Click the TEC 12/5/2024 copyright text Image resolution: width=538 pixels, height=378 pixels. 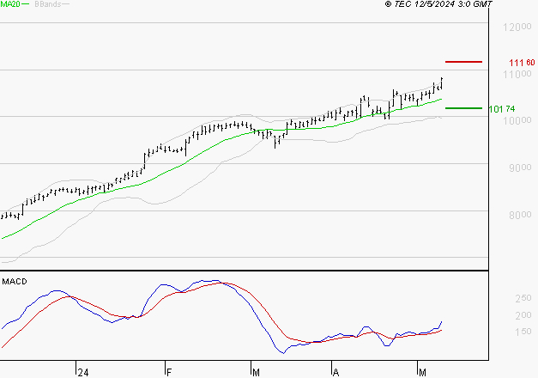coord(438,4)
